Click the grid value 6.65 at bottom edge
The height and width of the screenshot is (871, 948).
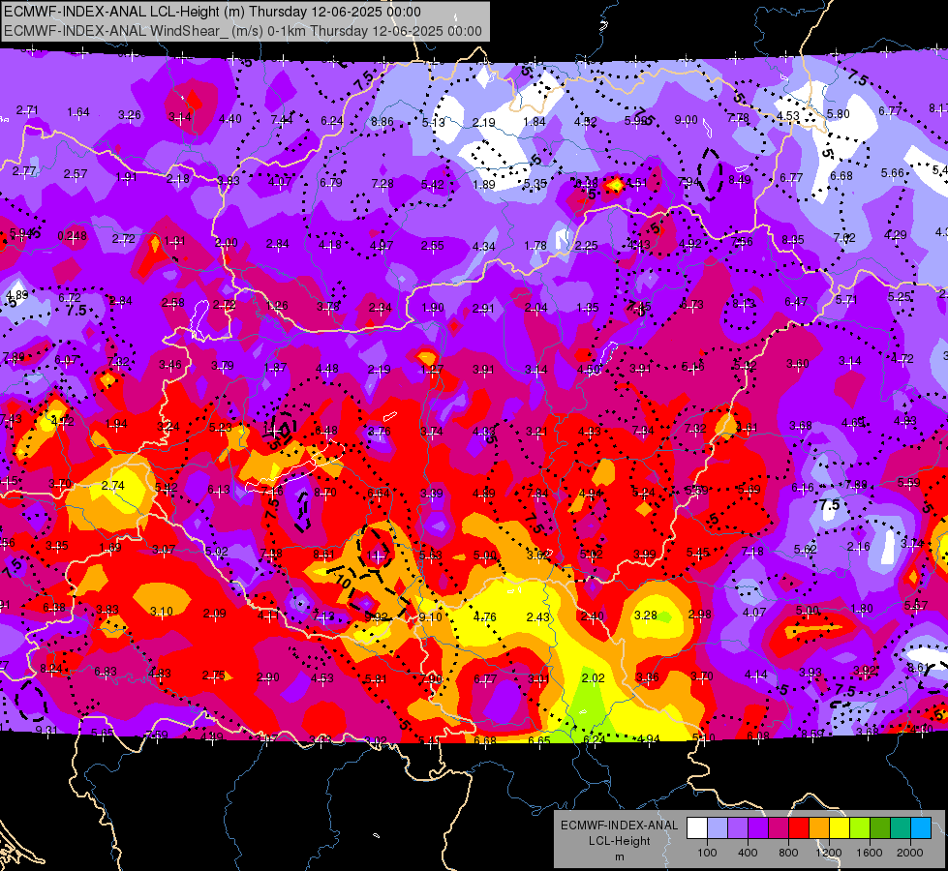pyautogui.click(x=538, y=739)
